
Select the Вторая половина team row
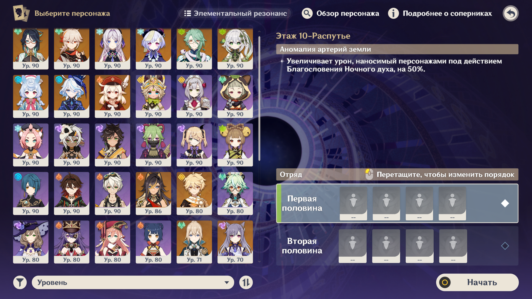pyautogui.click(x=397, y=246)
